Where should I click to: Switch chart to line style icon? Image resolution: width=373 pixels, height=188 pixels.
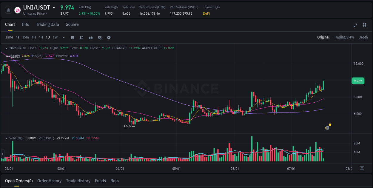pos(81,37)
